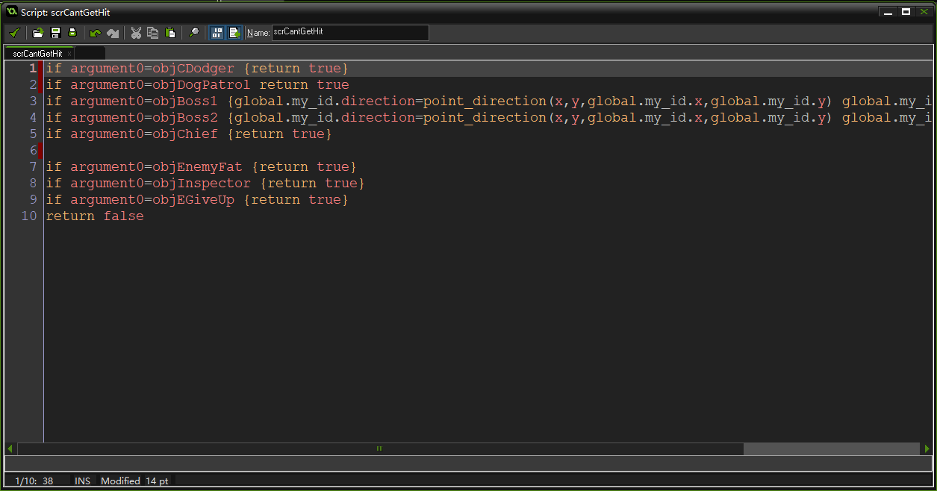Toggle the code snippet page icon
The width and height of the screenshot is (937, 491).
click(234, 33)
